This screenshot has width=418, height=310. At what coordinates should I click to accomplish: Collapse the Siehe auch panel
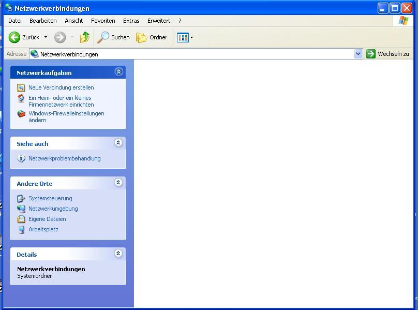click(x=118, y=142)
